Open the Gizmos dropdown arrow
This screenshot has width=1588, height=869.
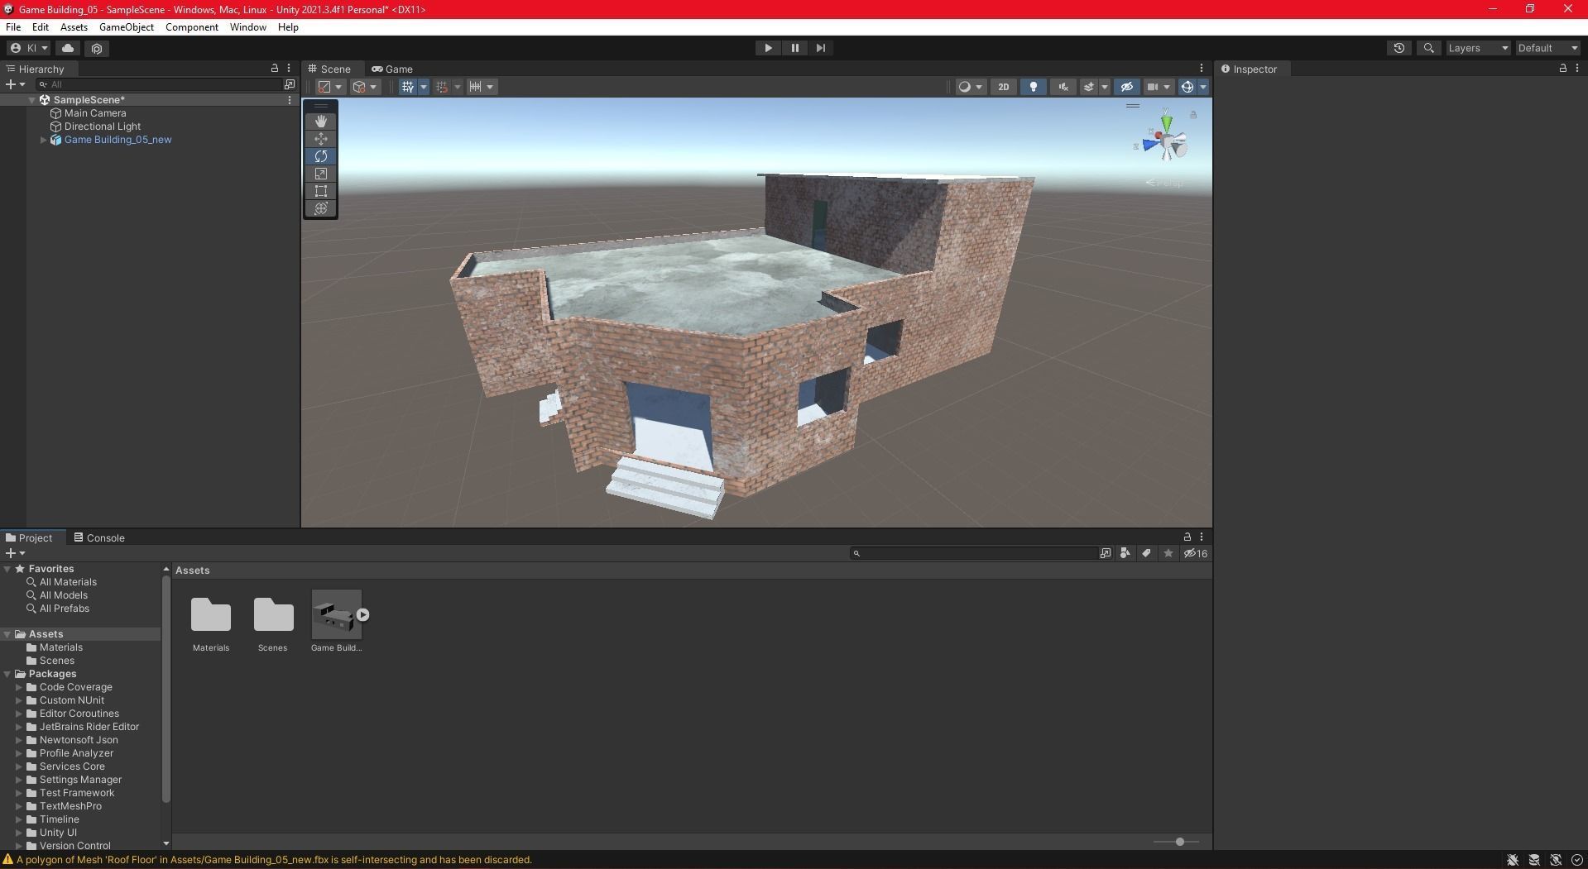pyautogui.click(x=1203, y=87)
